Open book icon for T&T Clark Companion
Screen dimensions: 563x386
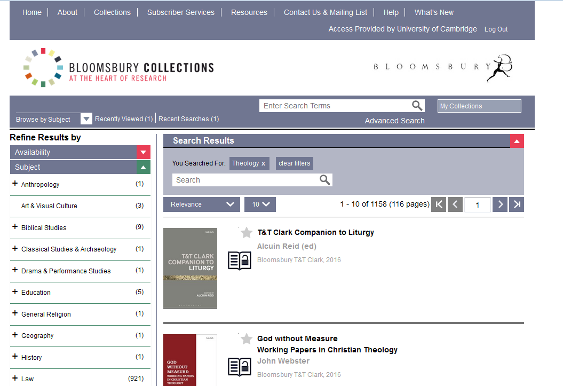(240, 261)
